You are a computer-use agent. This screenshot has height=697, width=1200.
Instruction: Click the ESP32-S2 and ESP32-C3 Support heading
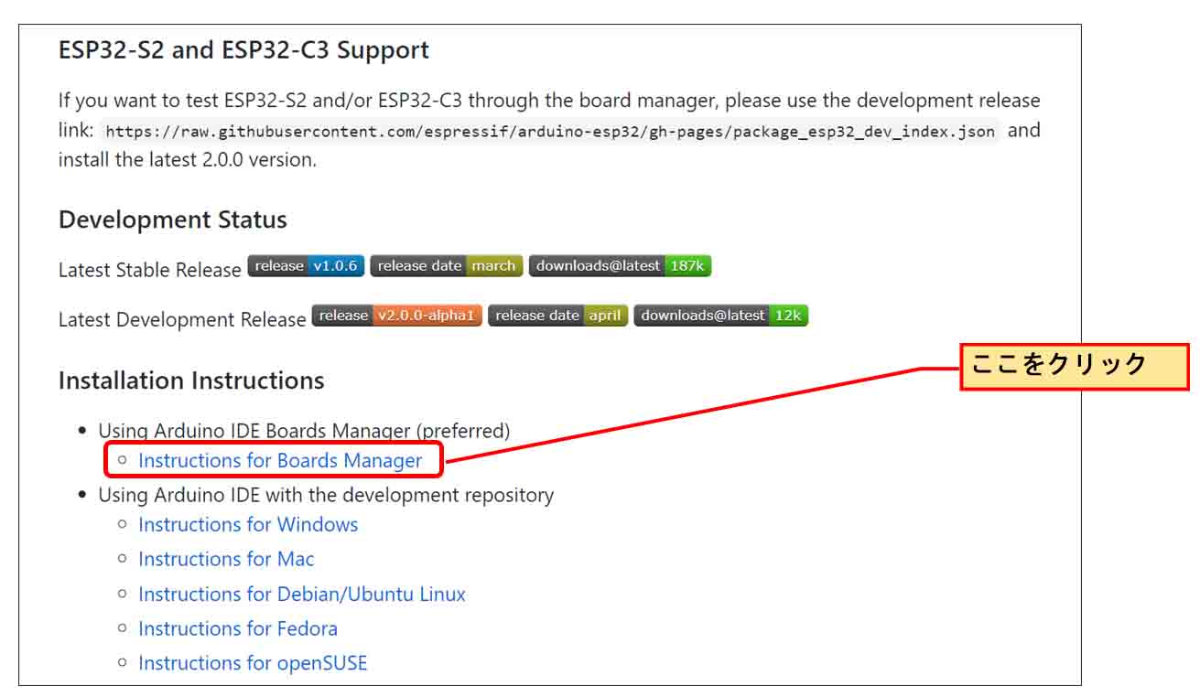(243, 49)
